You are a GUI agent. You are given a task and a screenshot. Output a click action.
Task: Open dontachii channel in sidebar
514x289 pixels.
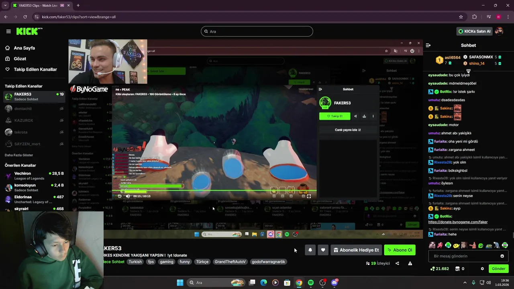34,108
